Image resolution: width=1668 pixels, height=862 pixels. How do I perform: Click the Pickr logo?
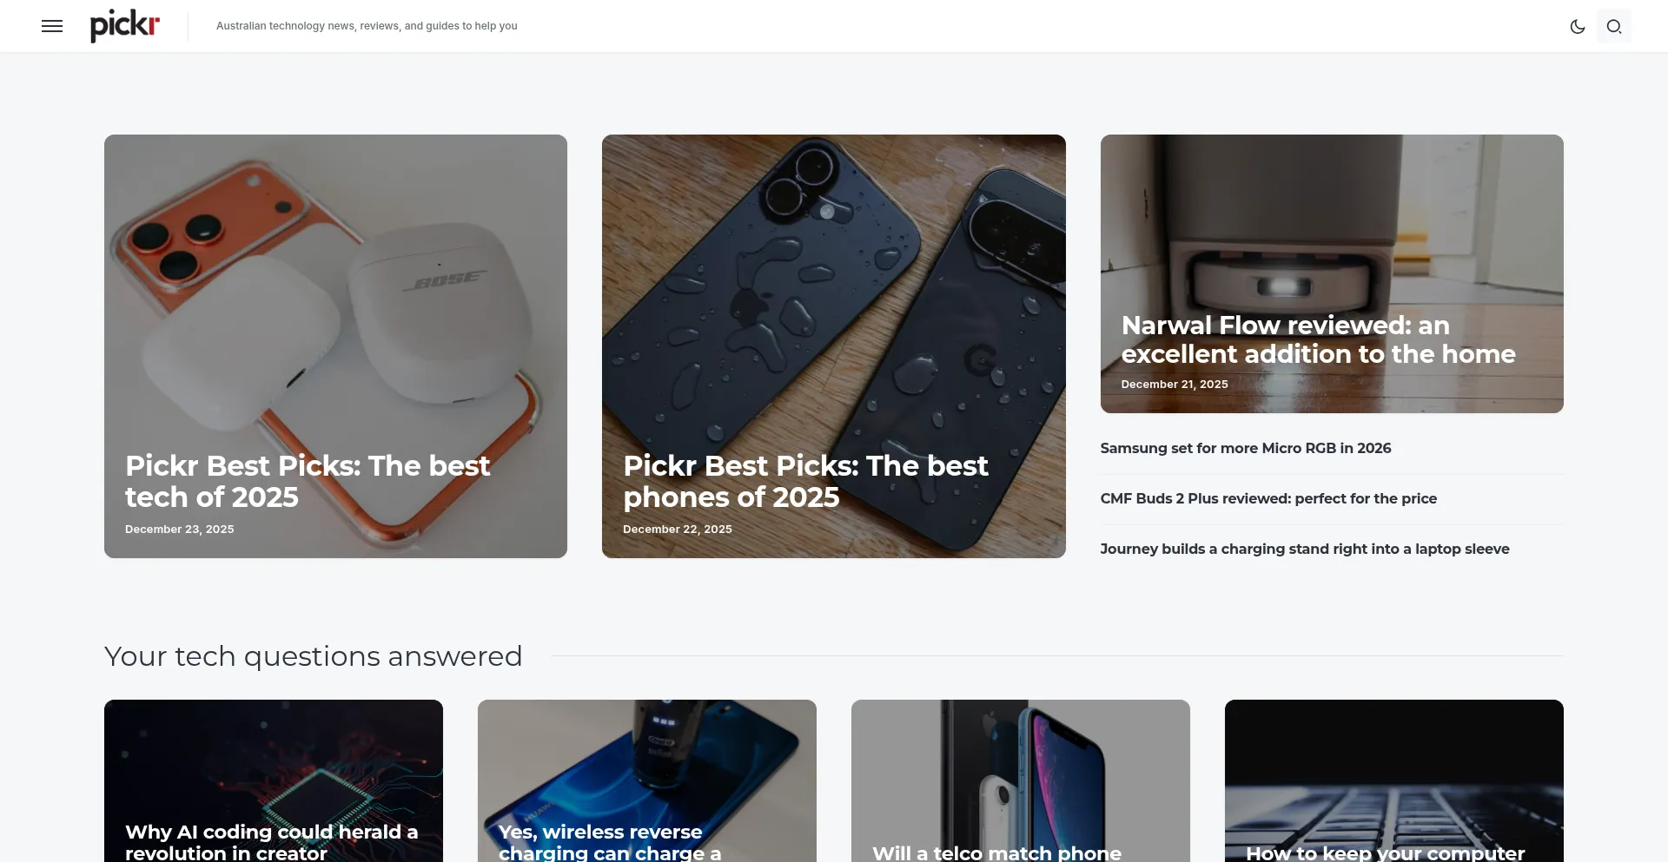[125, 25]
